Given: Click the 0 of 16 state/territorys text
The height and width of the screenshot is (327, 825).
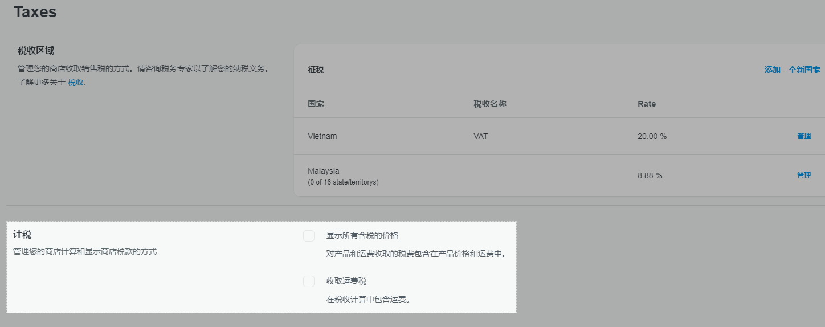Looking at the screenshot, I should pos(343,182).
